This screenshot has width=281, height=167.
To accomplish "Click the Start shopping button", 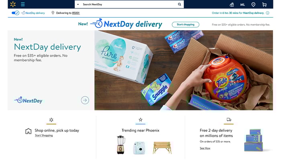I will [185, 24].
